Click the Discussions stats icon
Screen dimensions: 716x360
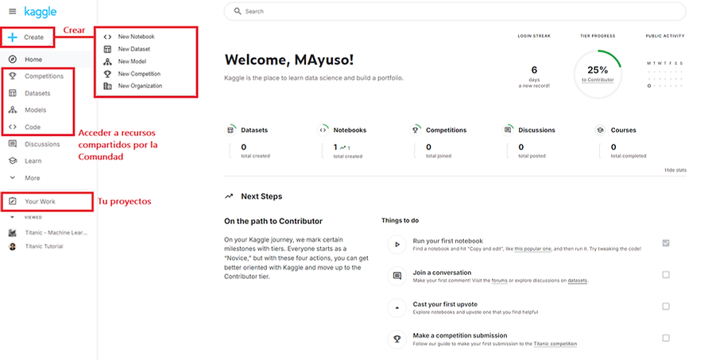coord(508,130)
